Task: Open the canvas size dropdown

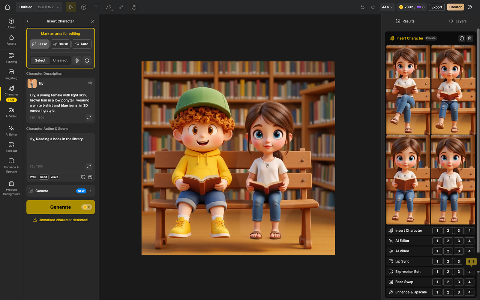Action: click(x=46, y=7)
